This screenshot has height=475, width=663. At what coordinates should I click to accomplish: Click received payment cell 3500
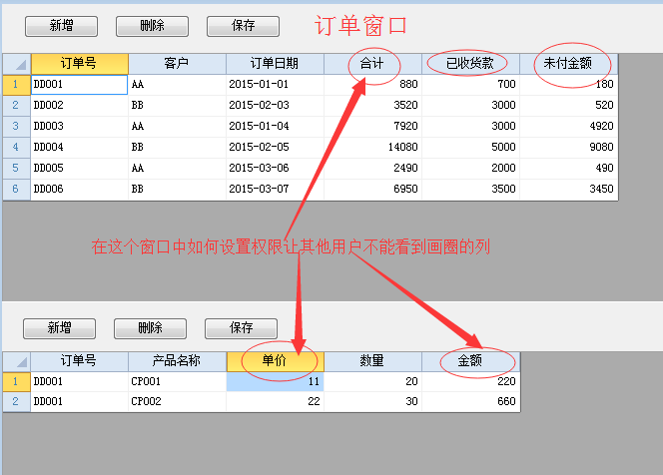point(470,189)
